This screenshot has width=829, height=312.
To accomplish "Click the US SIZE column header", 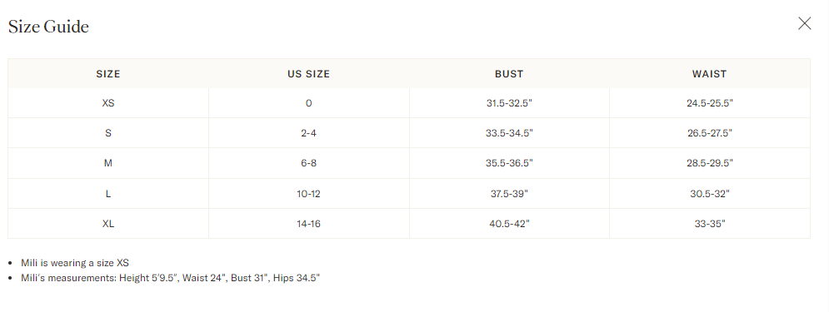I will (309, 74).
